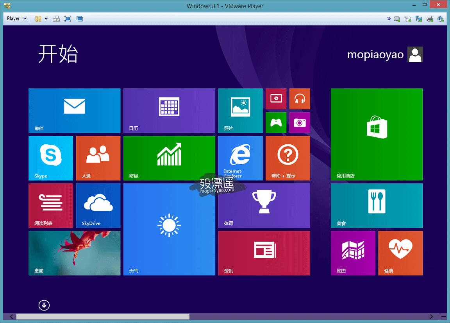Screen dimensions: 450x323
Task: Open the Skype tile
Action: tap(51, 158)
